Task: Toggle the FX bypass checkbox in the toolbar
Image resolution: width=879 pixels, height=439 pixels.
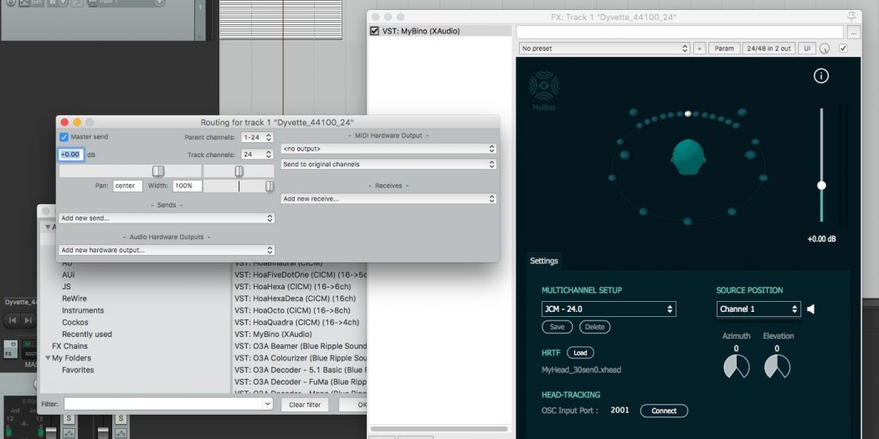Action: tap(843, 48)
